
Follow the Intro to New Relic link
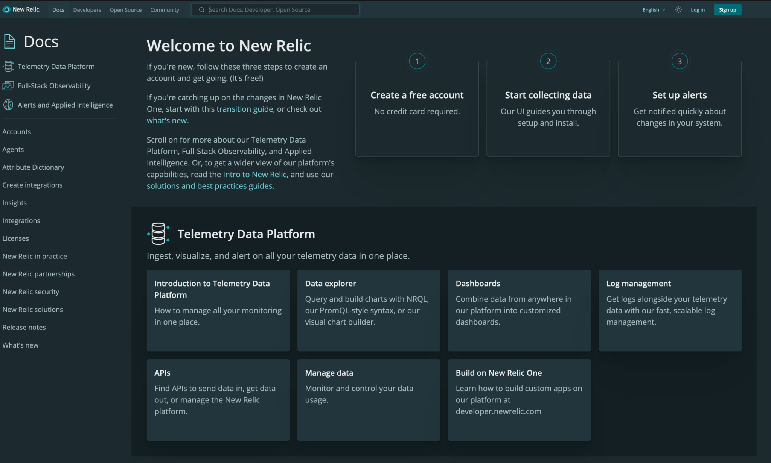tap(255, 175)
